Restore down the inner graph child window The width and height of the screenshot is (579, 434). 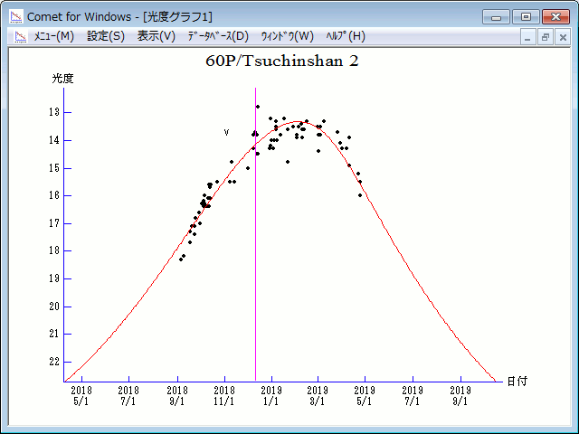pyautogui.click(x=546, y=37)
